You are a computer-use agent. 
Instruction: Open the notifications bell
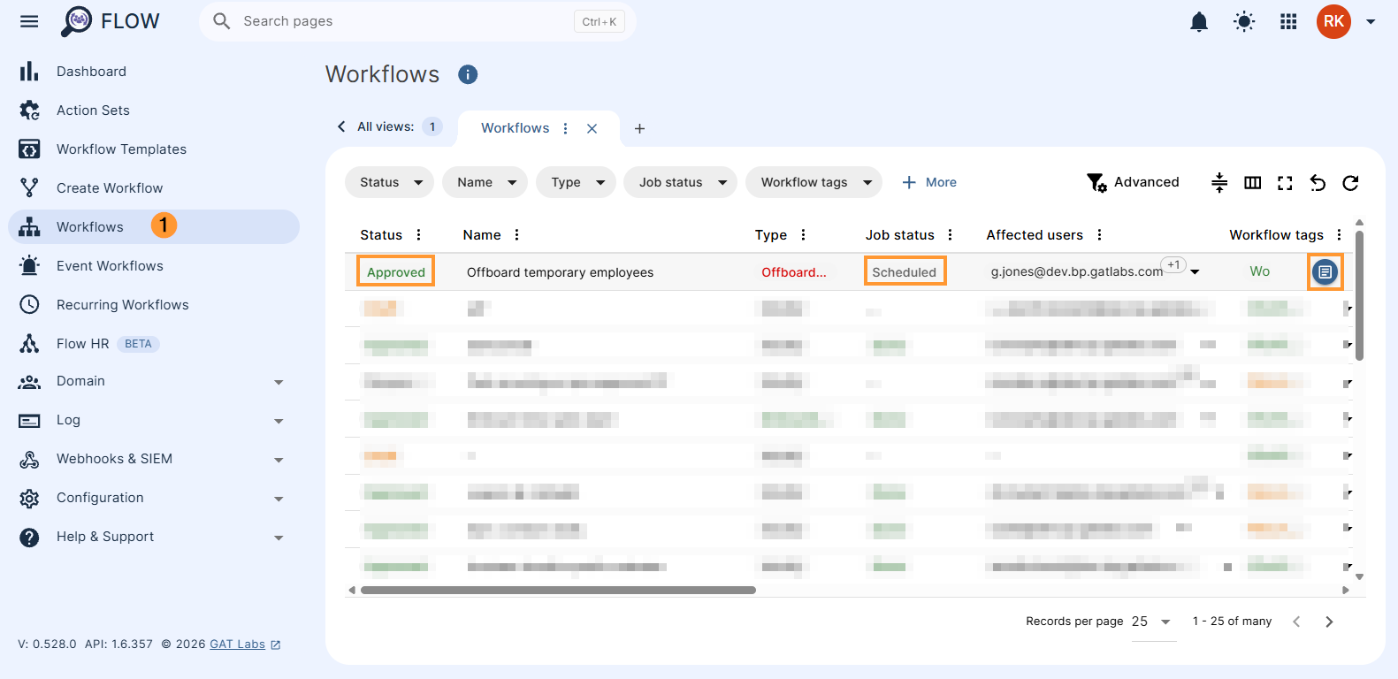coord(1199,21)
